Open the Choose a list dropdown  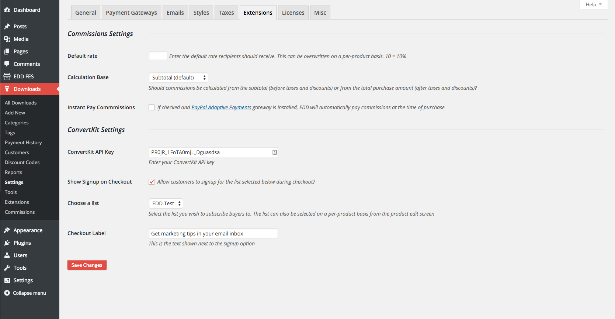[x=166, y=203]
